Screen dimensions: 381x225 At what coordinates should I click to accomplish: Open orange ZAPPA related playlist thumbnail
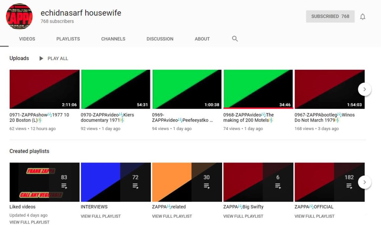(x=187, y=182)
